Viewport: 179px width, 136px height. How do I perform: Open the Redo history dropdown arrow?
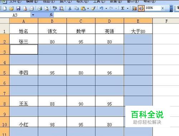click(116, 9)
